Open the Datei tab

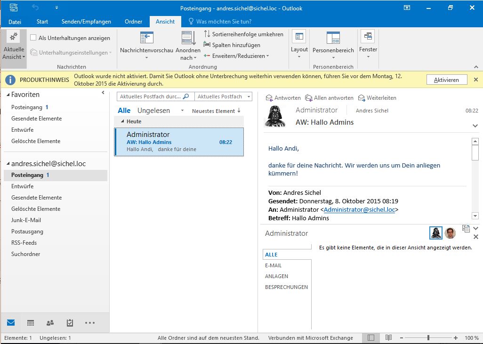[x=15, y=22]
